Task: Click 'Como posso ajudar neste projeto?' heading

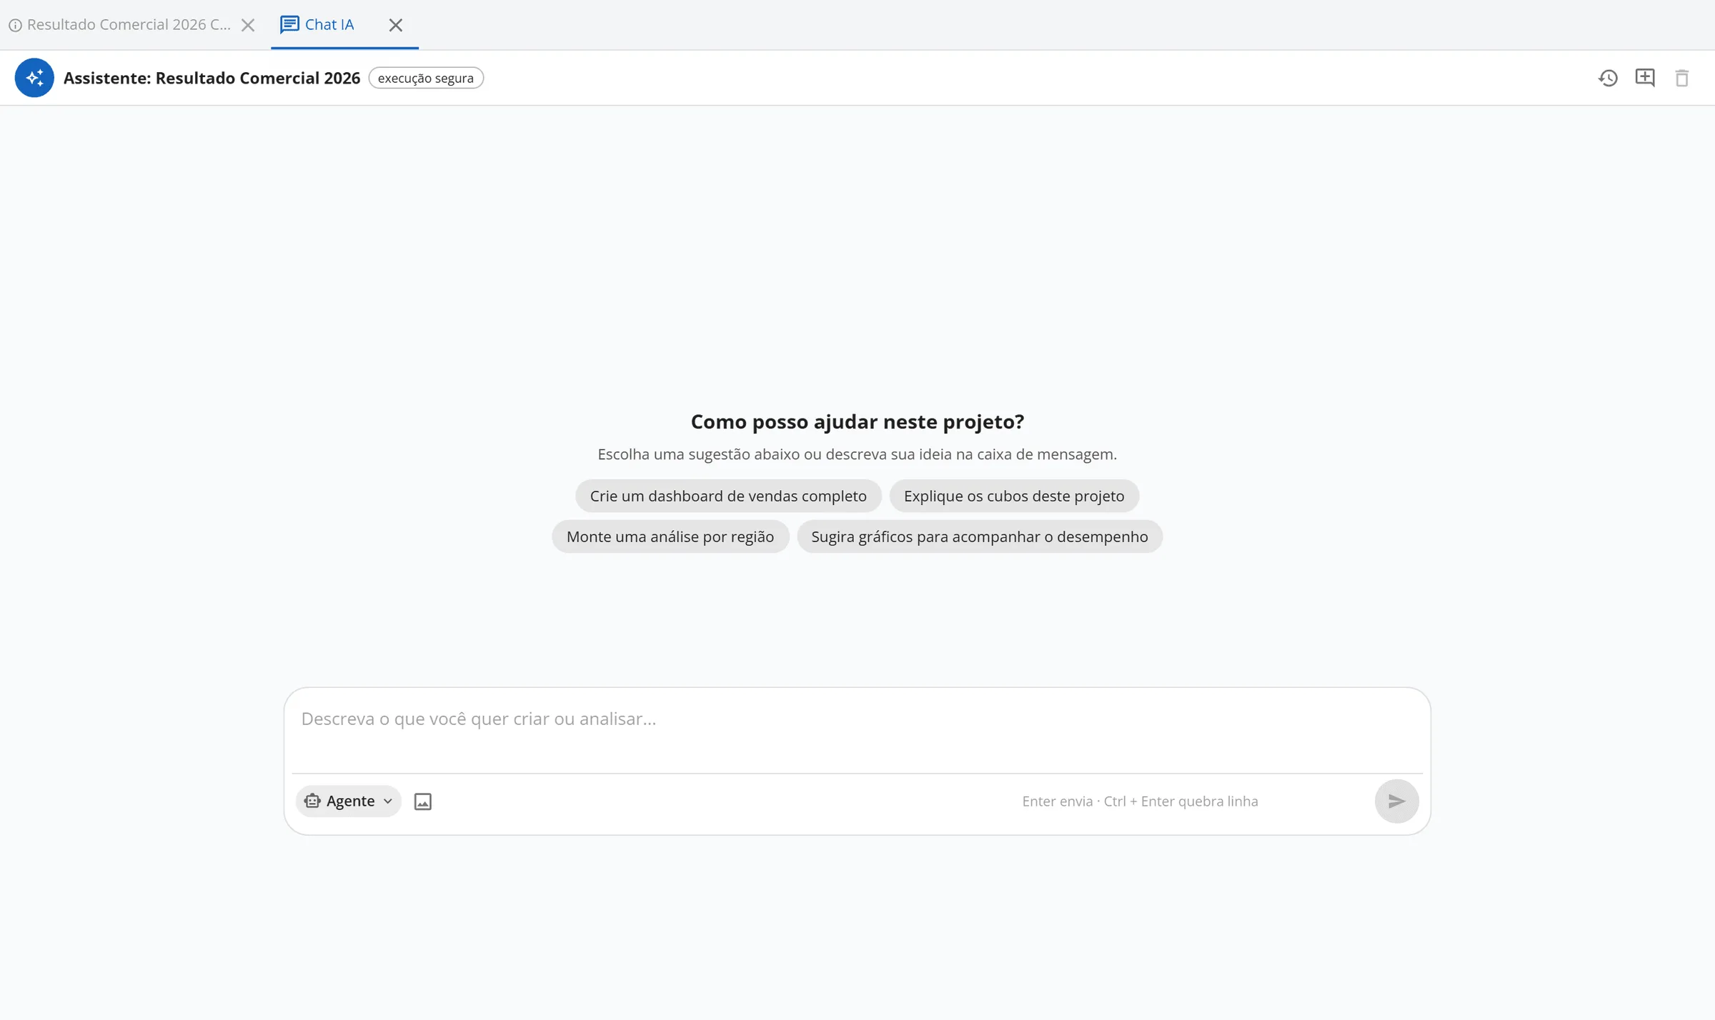Action: click(857, 421)
